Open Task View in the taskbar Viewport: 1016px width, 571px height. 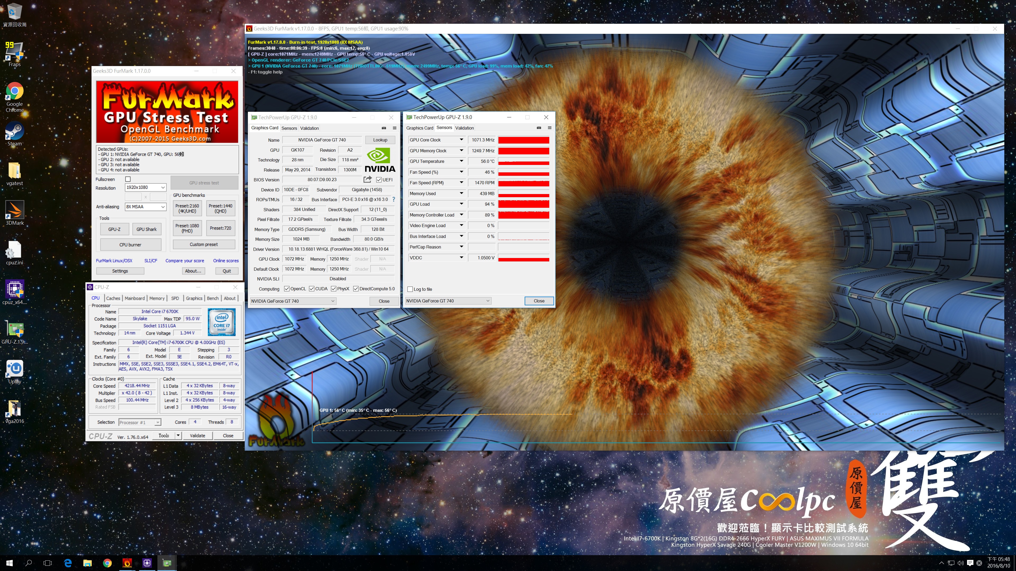coord(48,563)
